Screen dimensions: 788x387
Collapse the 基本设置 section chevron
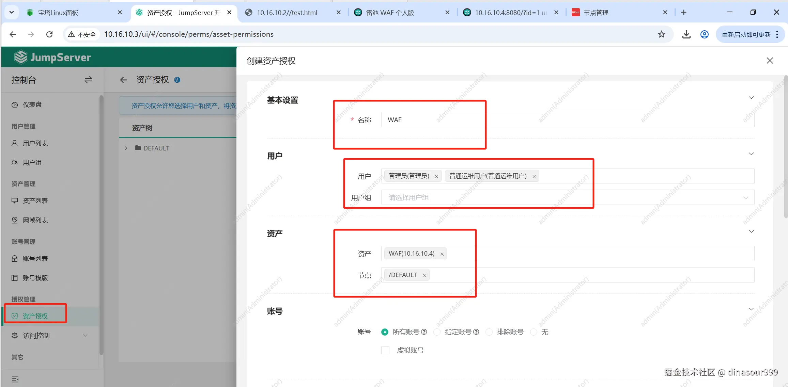point(751,98)
